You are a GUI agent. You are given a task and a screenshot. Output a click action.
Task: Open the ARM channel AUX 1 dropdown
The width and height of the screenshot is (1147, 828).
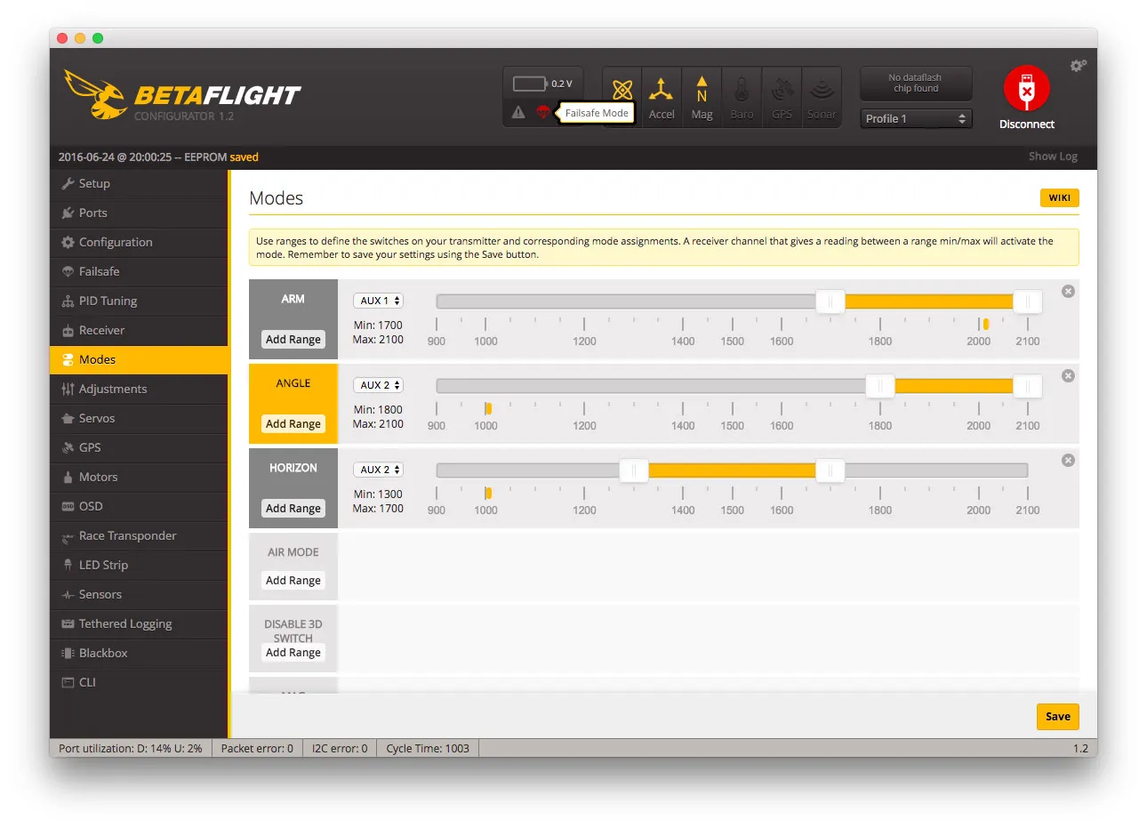pos(379,301)
